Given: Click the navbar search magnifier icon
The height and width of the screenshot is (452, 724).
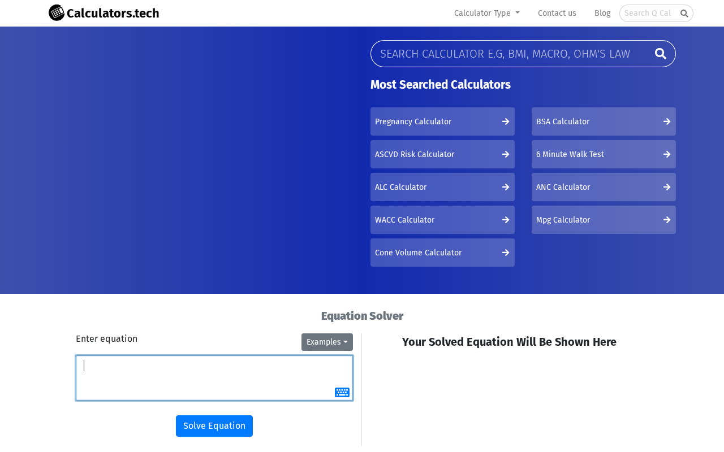Looking at the screenshot, I should click(x=684, y=14).
